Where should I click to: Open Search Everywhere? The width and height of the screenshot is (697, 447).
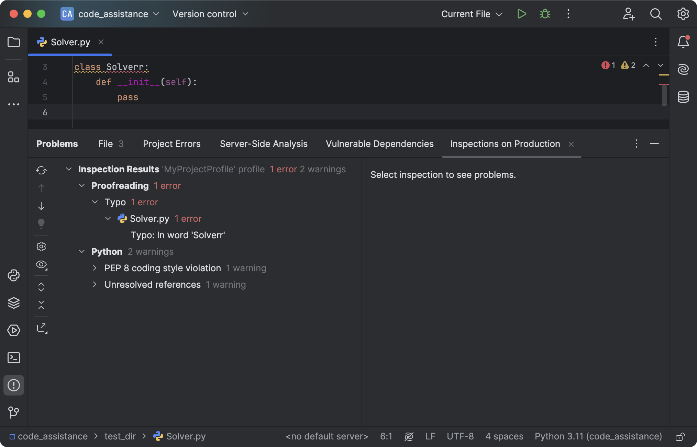tap(655, 14)
